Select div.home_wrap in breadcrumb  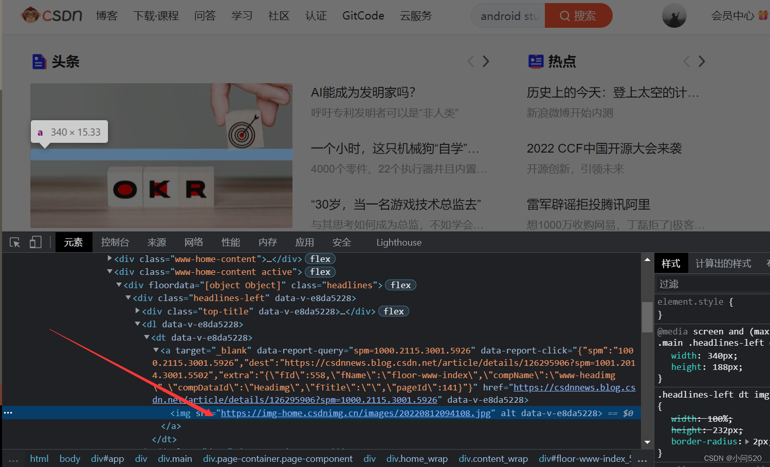point(417,458)
